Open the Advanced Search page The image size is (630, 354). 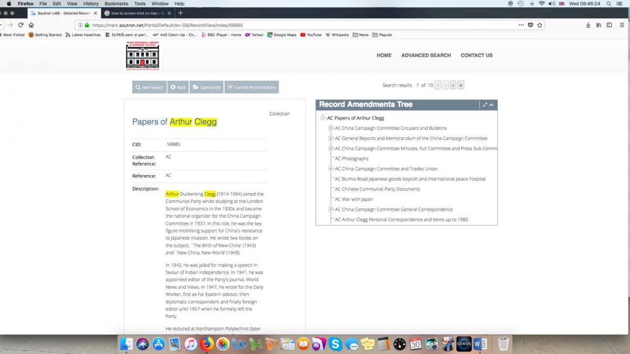[426, 55]
